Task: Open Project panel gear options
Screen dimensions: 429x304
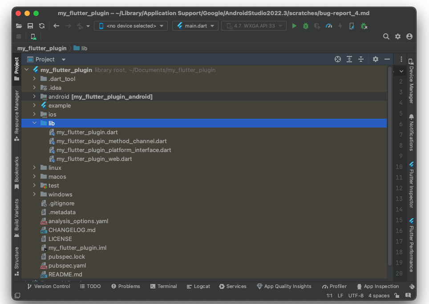Action: [x=375, y=59]
